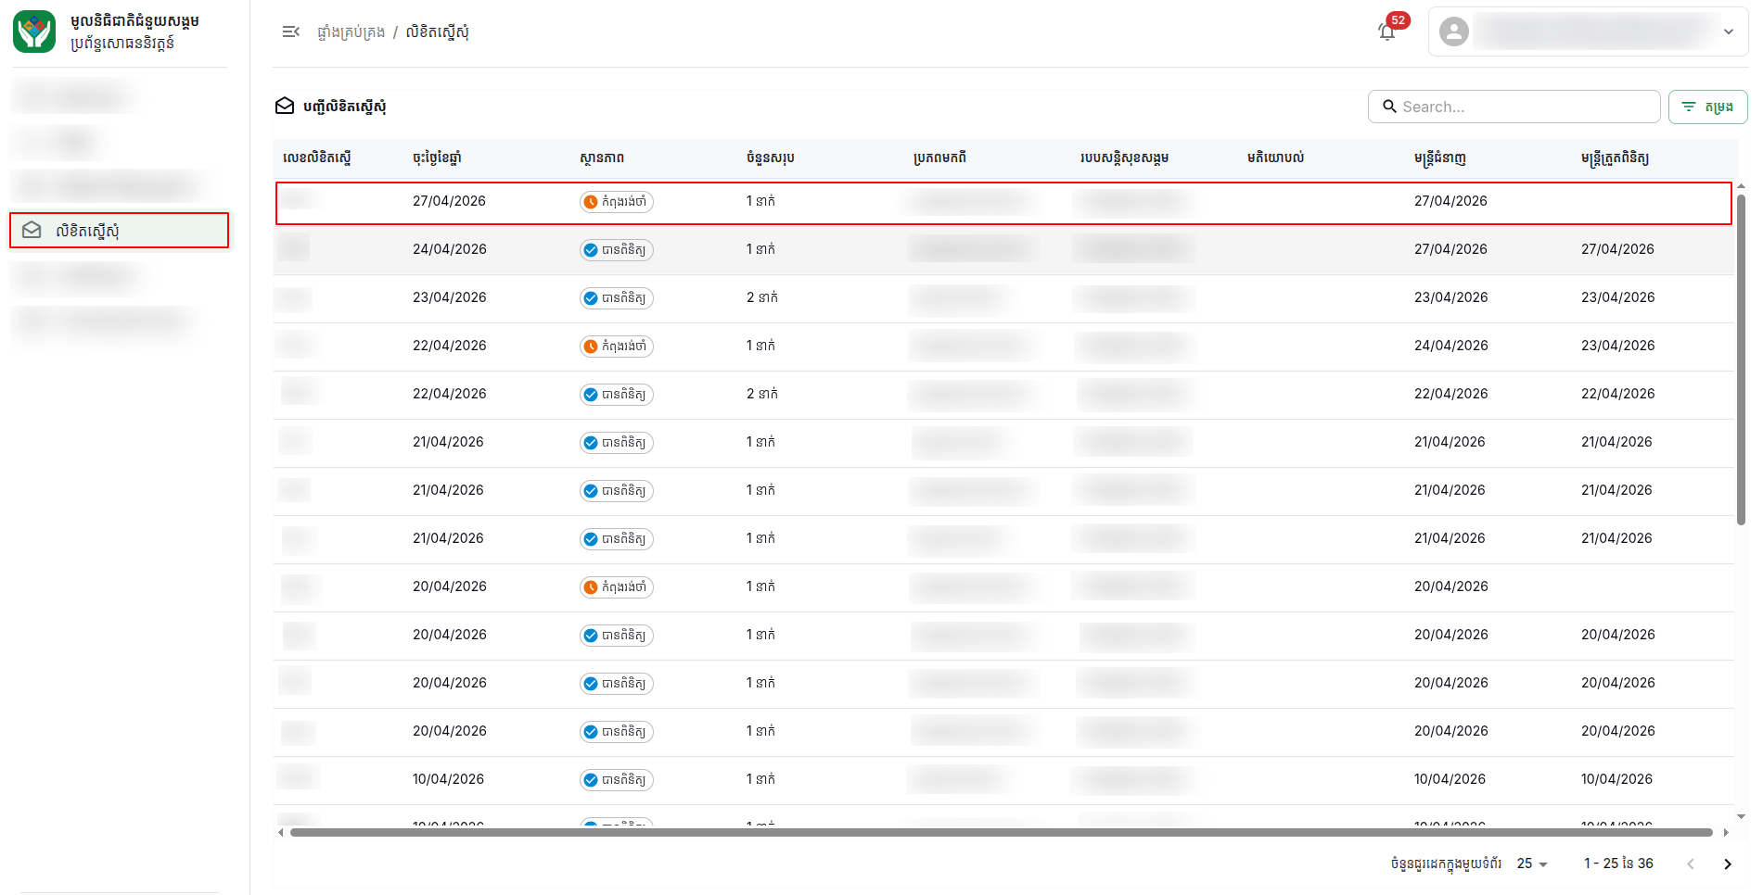The image size is (1763, 895).
Task: Click the "1 - 25 នៃ 36" pagination text
Action: point(1618,863)
